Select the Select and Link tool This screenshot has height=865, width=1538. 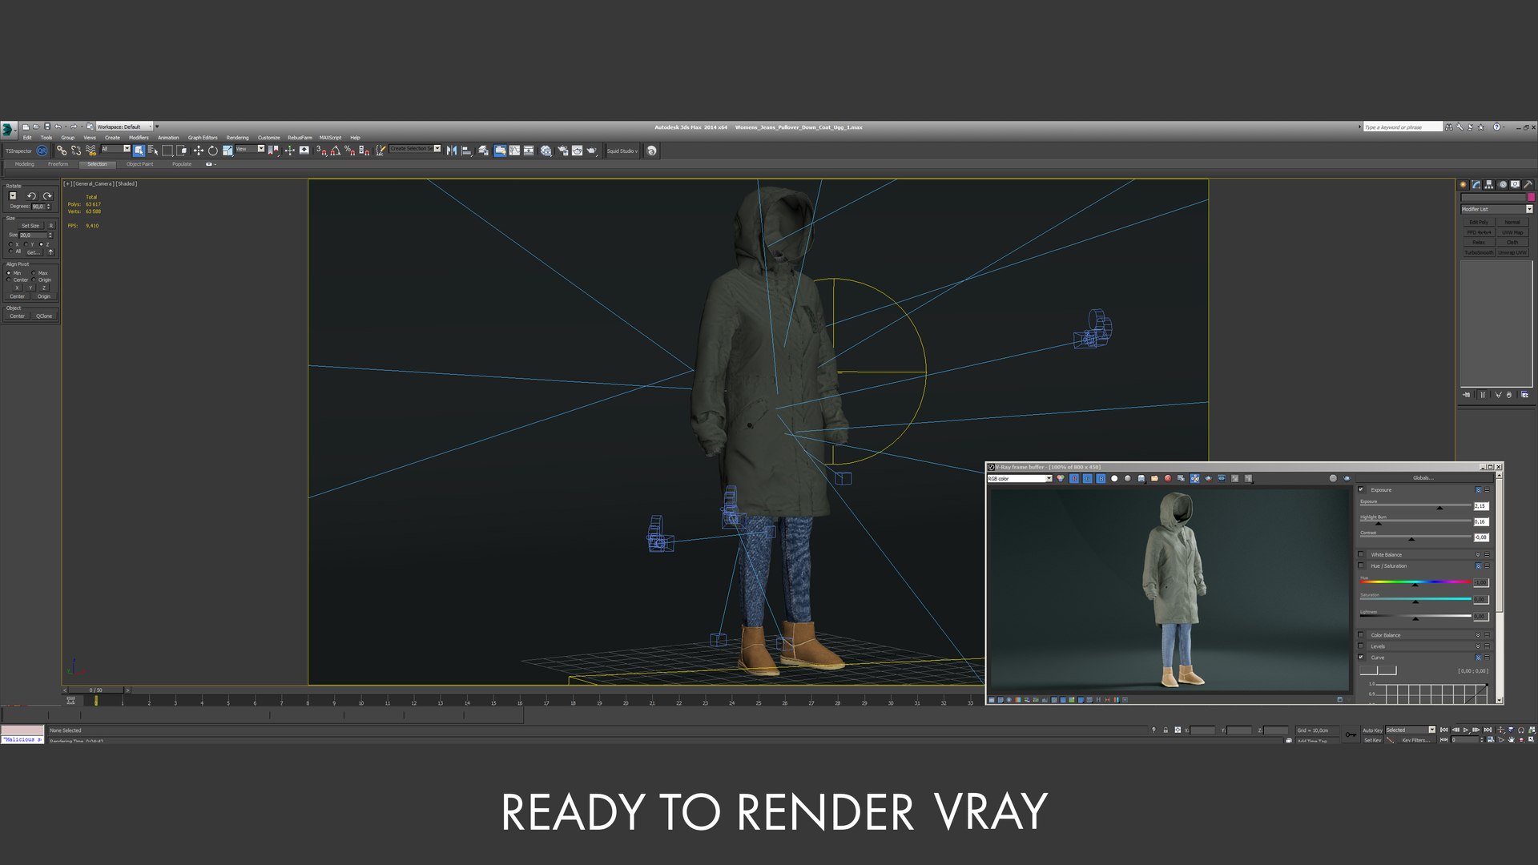pos(61,150)
